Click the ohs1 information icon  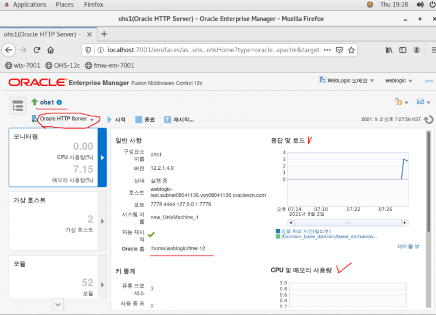pyautogui.click(x=59, y=102)
